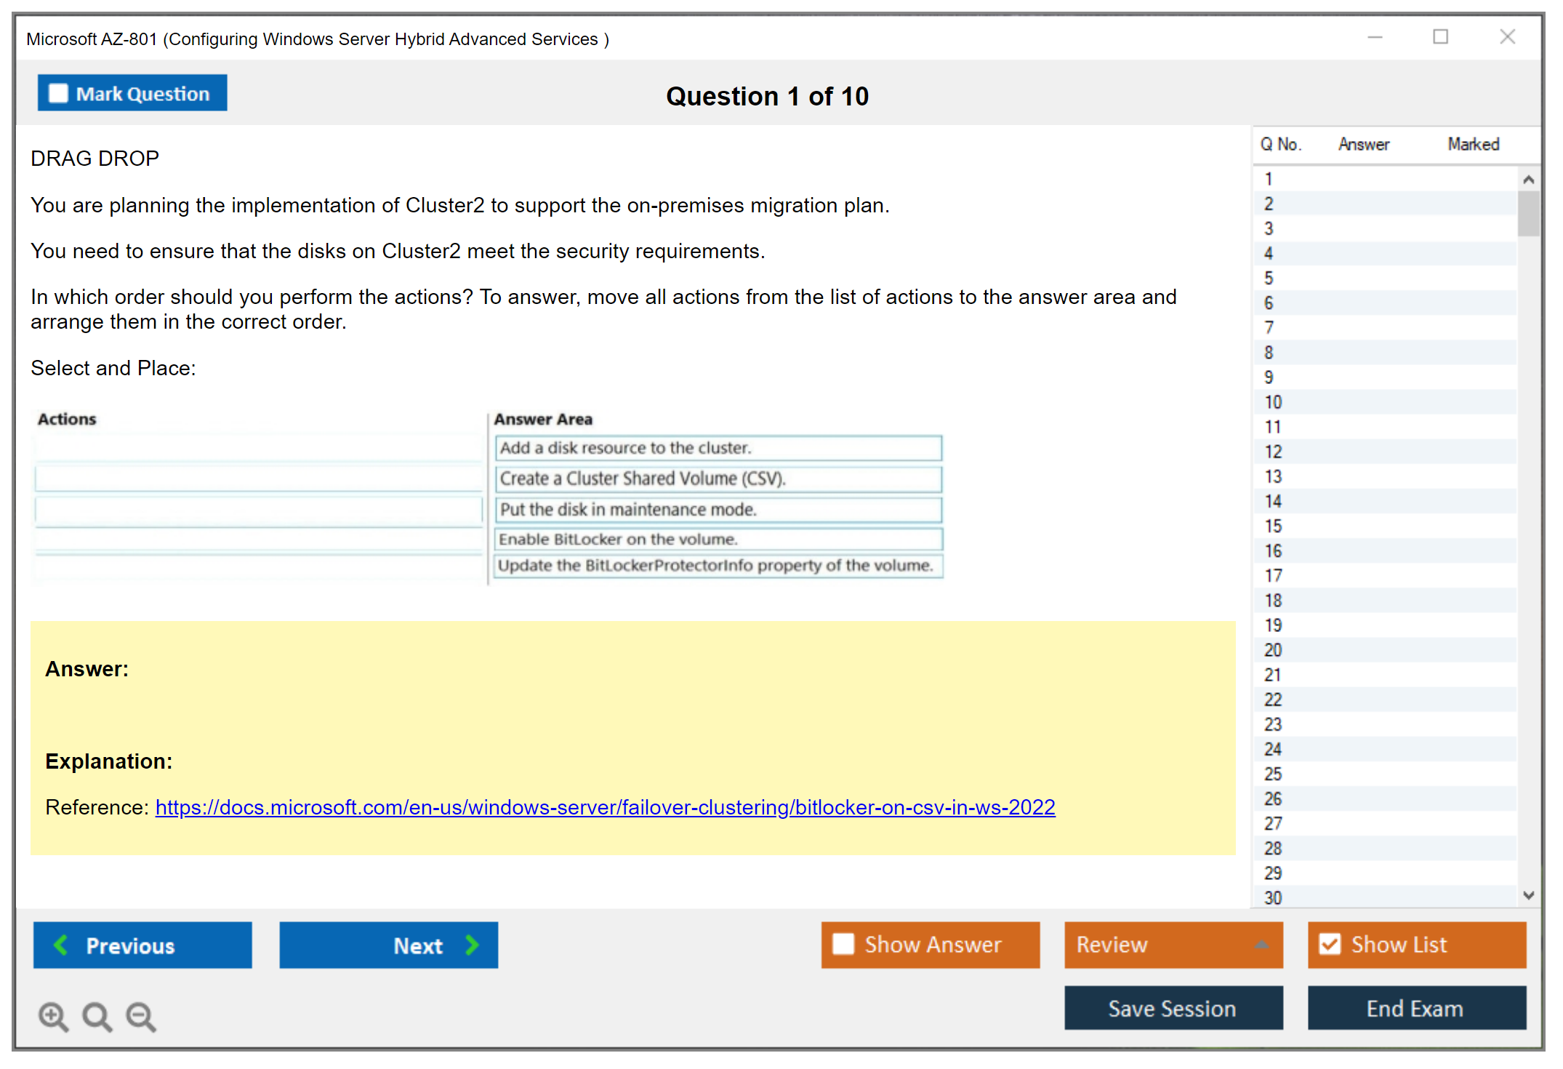1563x1069 pixels.
Task: Select question 15 in the list
Action: 1273,526
